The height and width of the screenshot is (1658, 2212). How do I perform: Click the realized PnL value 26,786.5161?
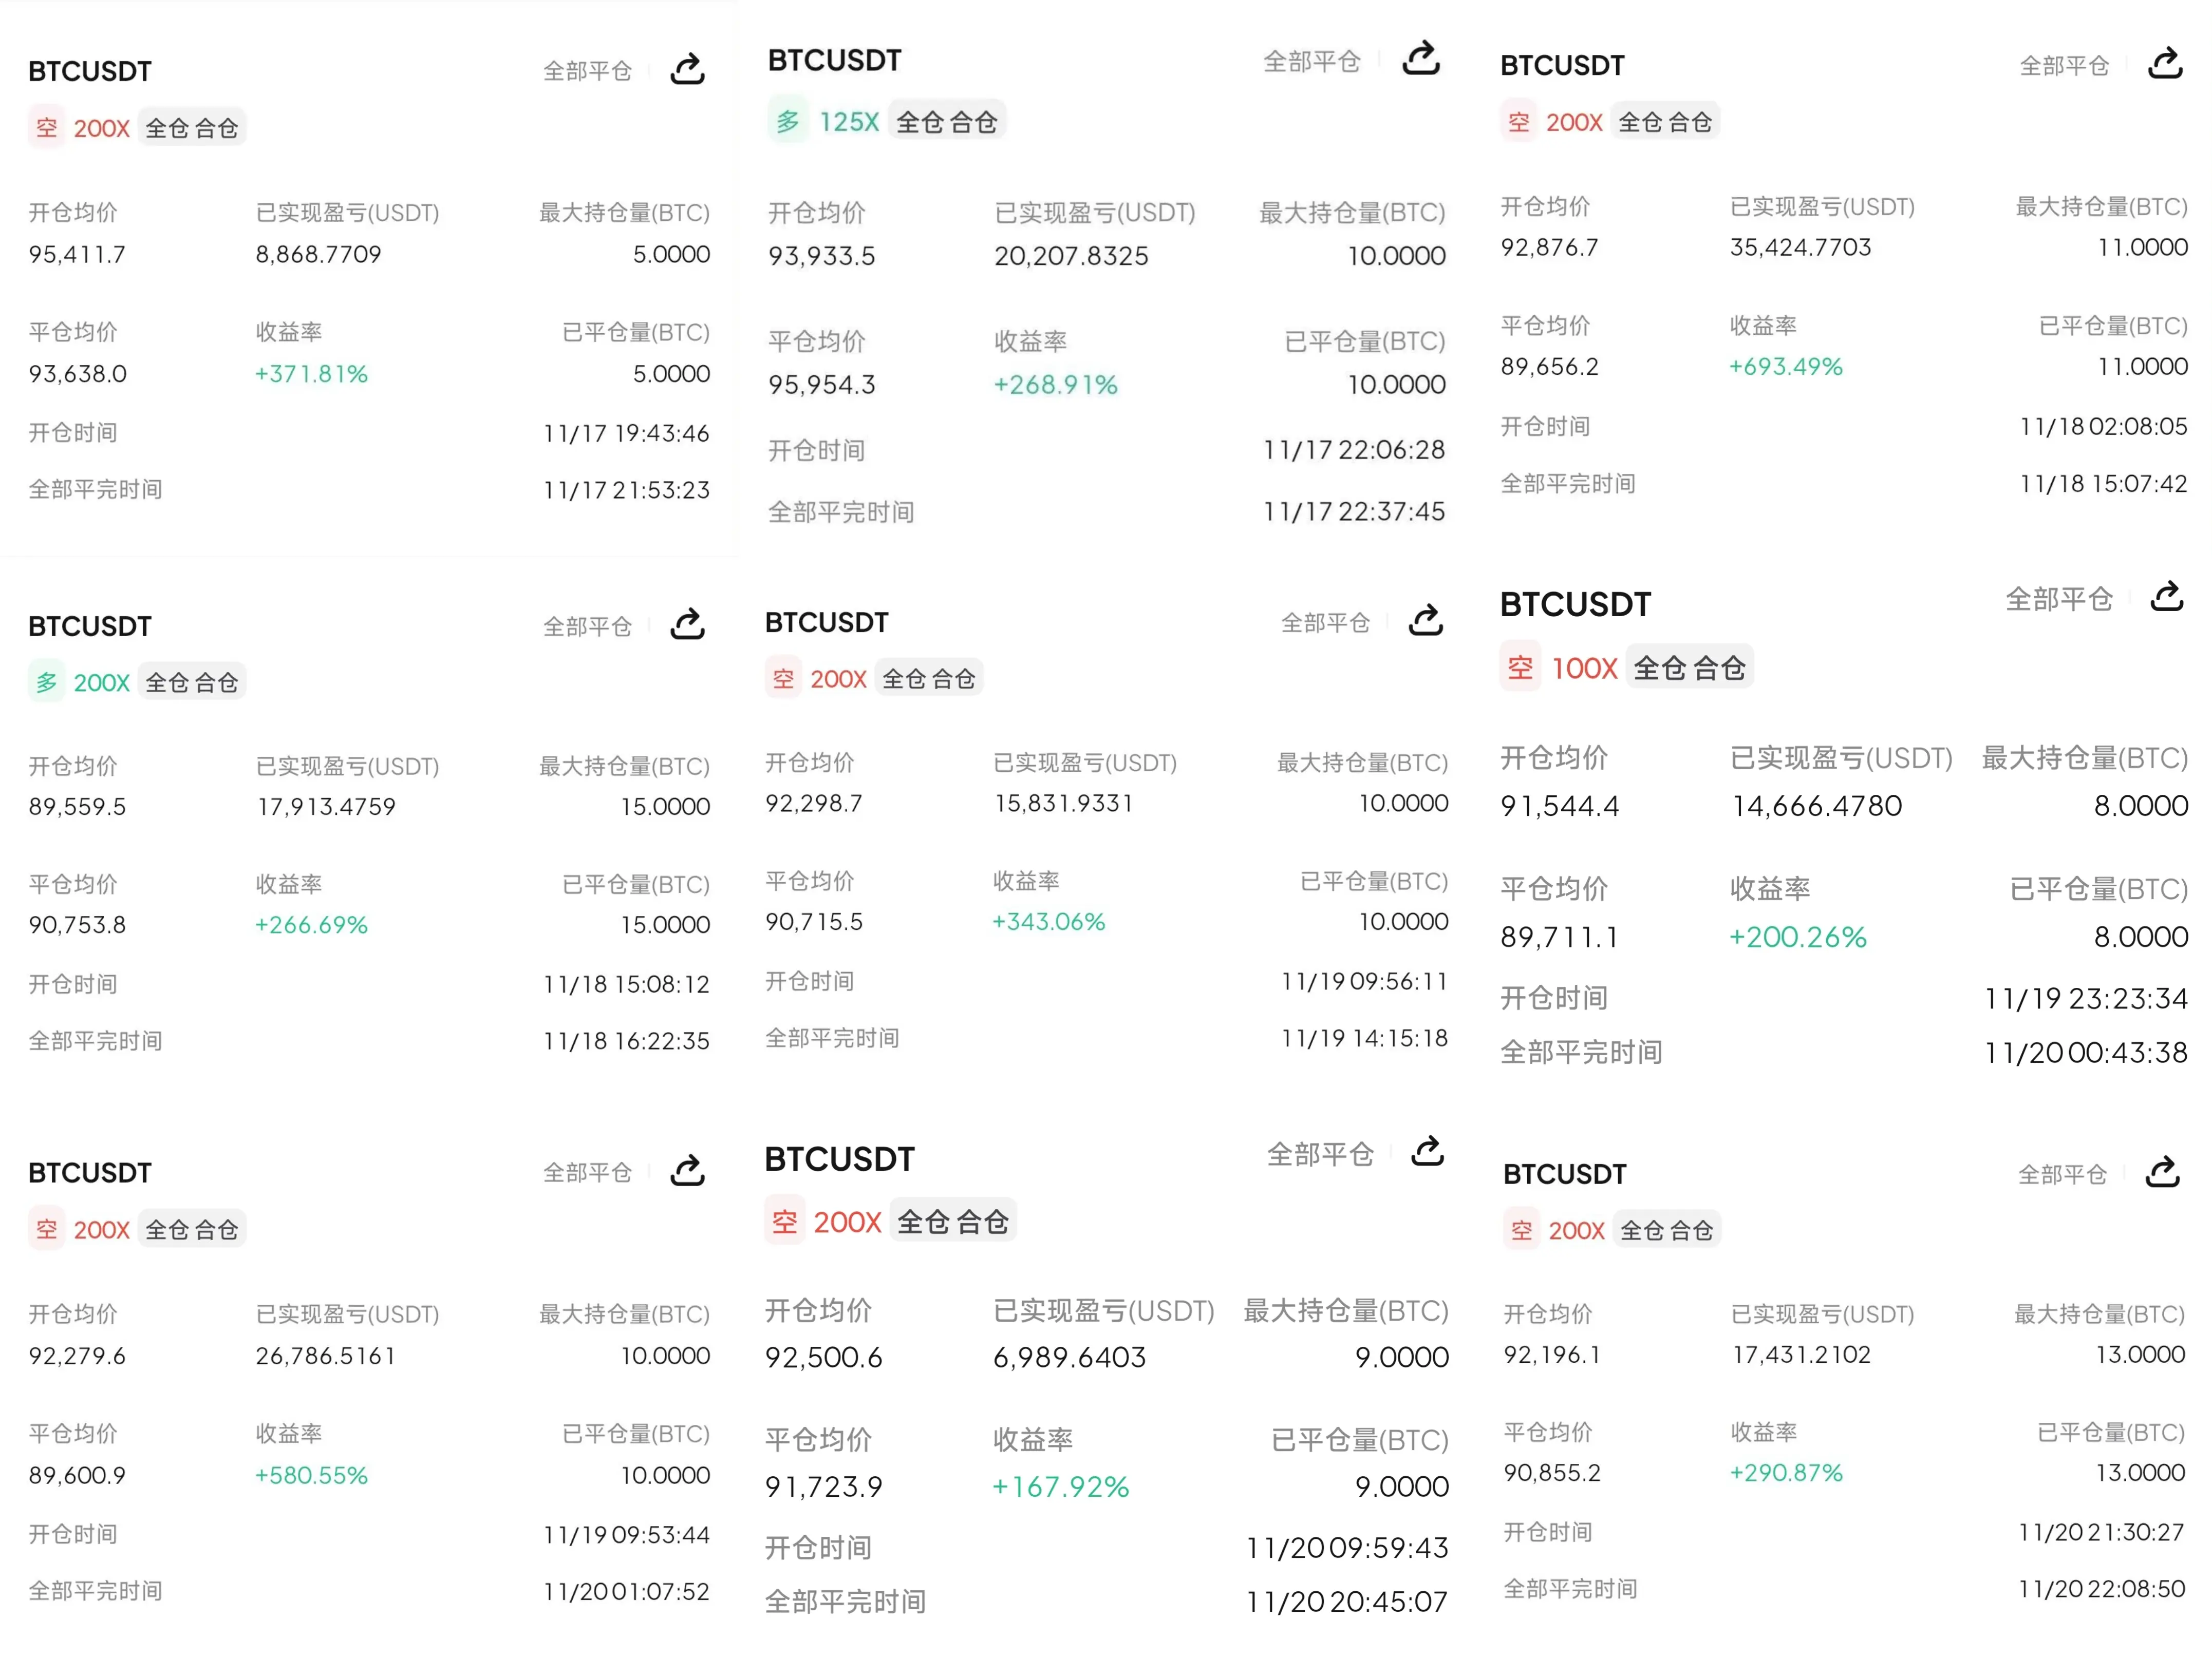point(325,1356)
